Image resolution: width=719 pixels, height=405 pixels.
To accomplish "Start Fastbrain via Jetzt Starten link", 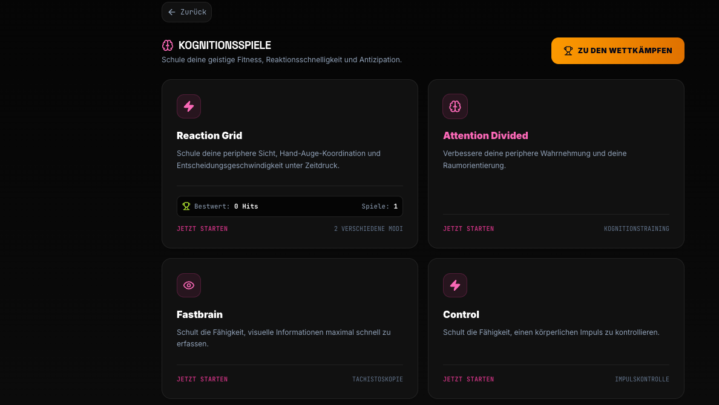I will (202, 380).
